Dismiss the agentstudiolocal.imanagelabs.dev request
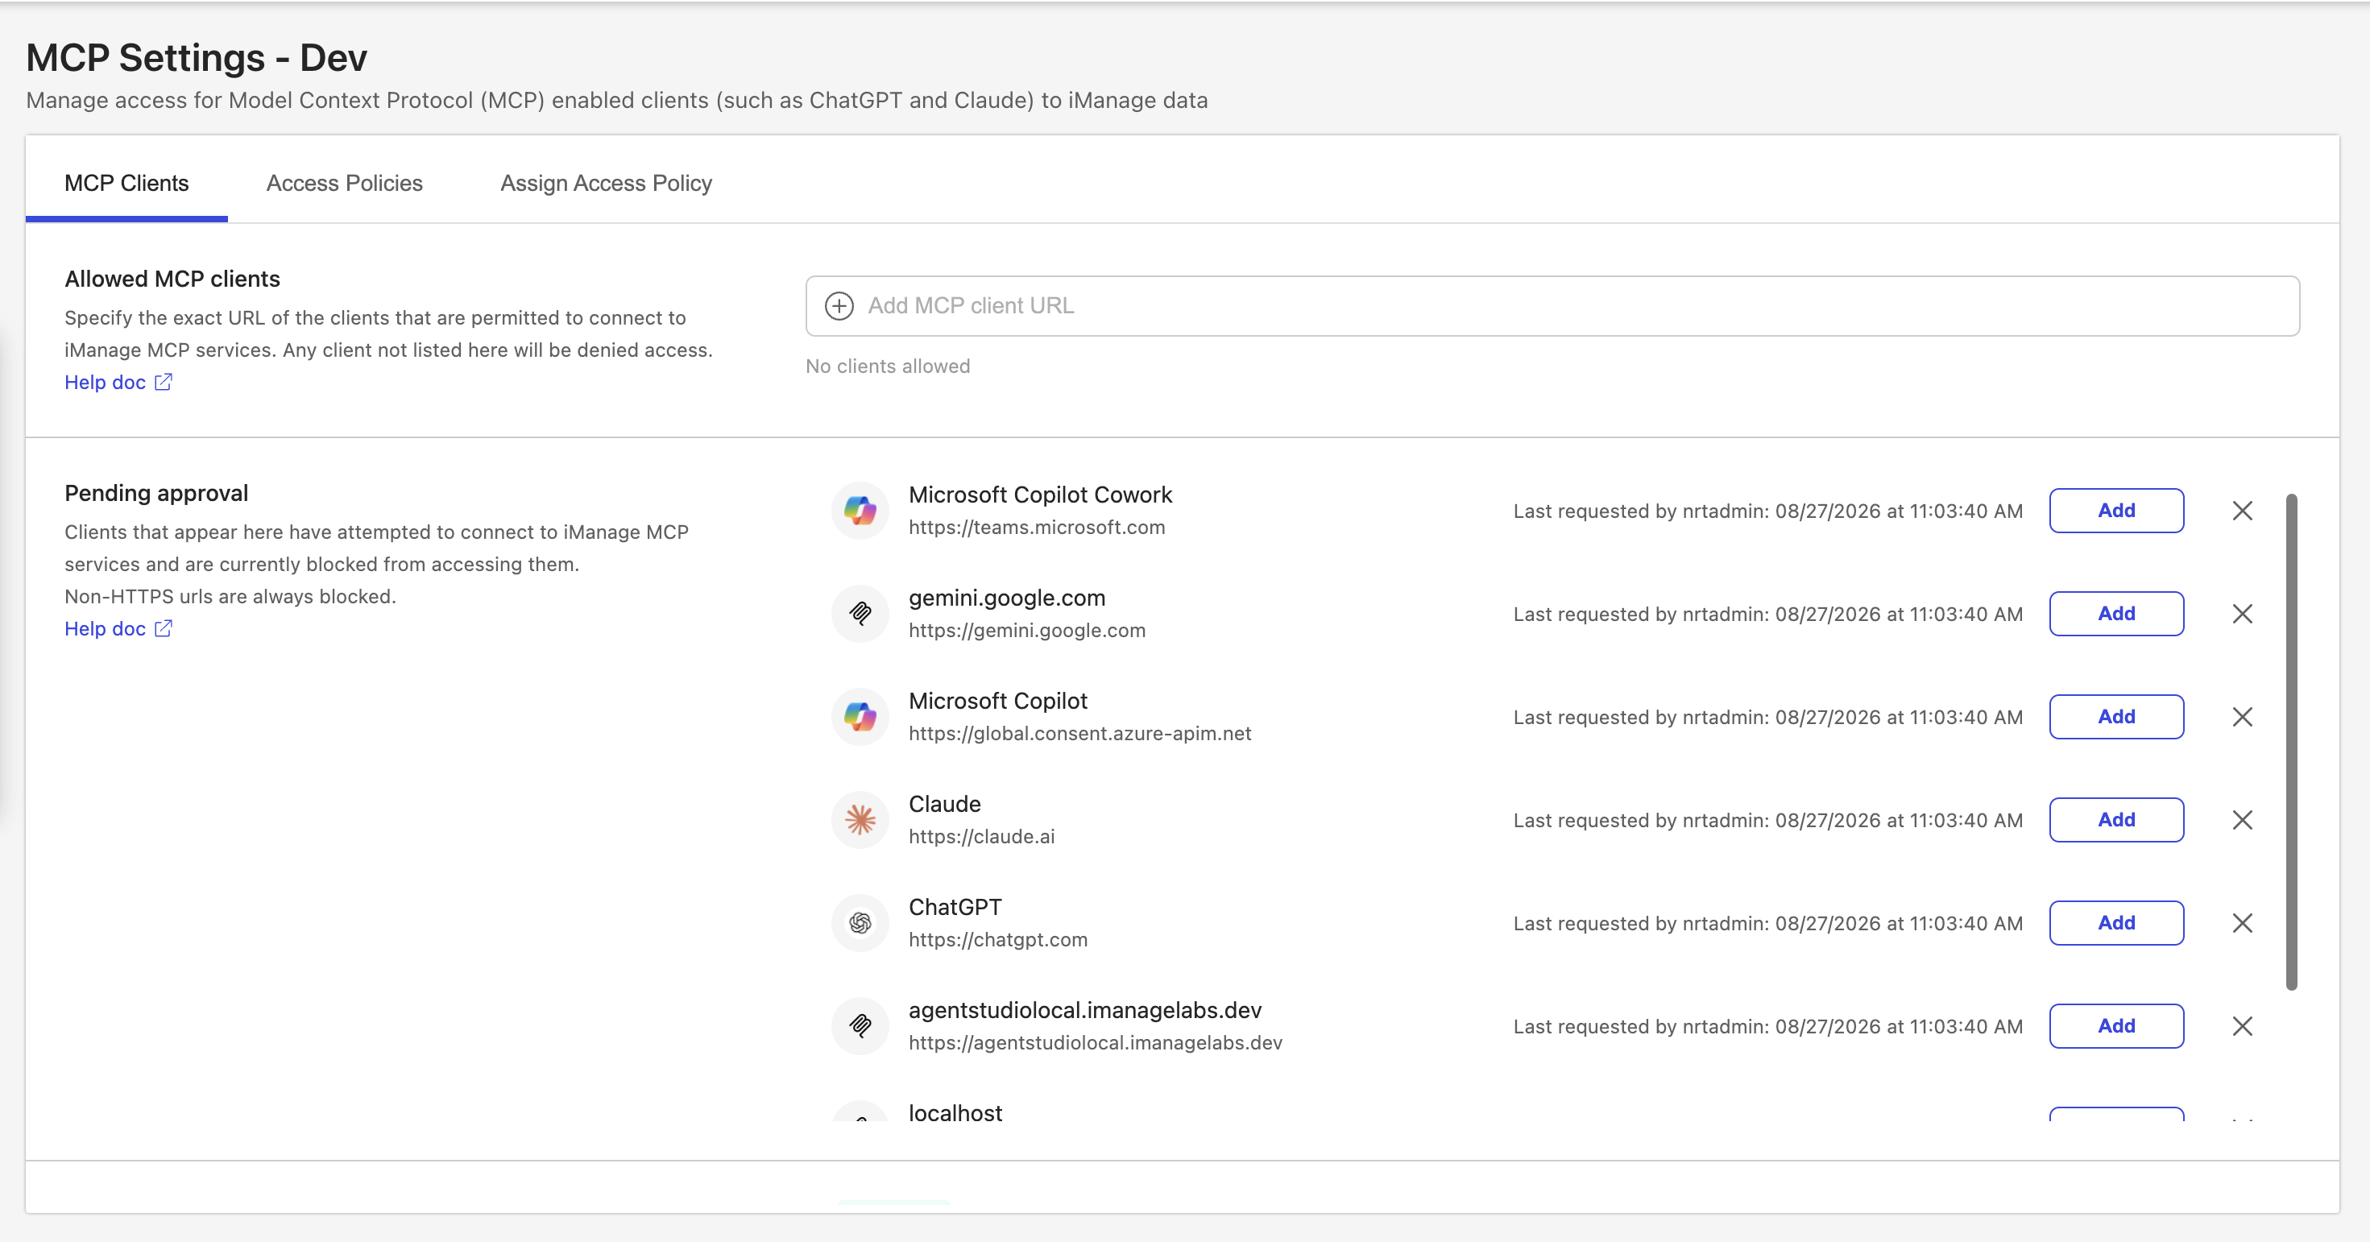The height and width of the screenshot is (1242, 2370). (2242, 1026)
